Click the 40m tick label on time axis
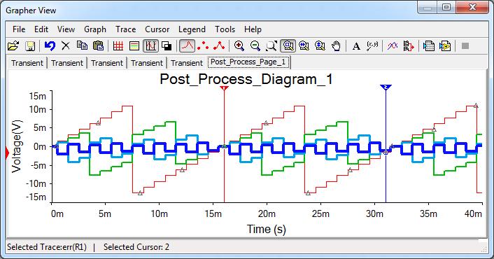 [x=473, y=214]
